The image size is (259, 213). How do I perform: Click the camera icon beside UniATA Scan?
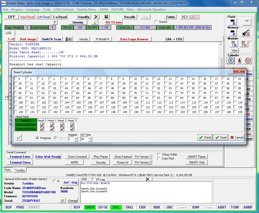coord(69,39)
